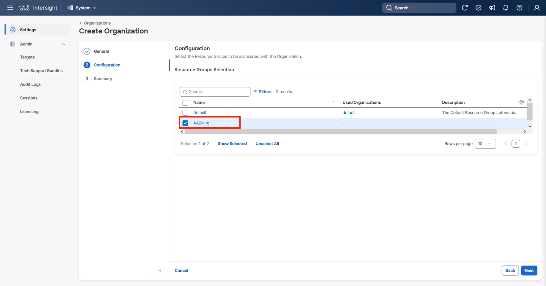
Task: Open the Notifications bell
Action: pos(506,8)
